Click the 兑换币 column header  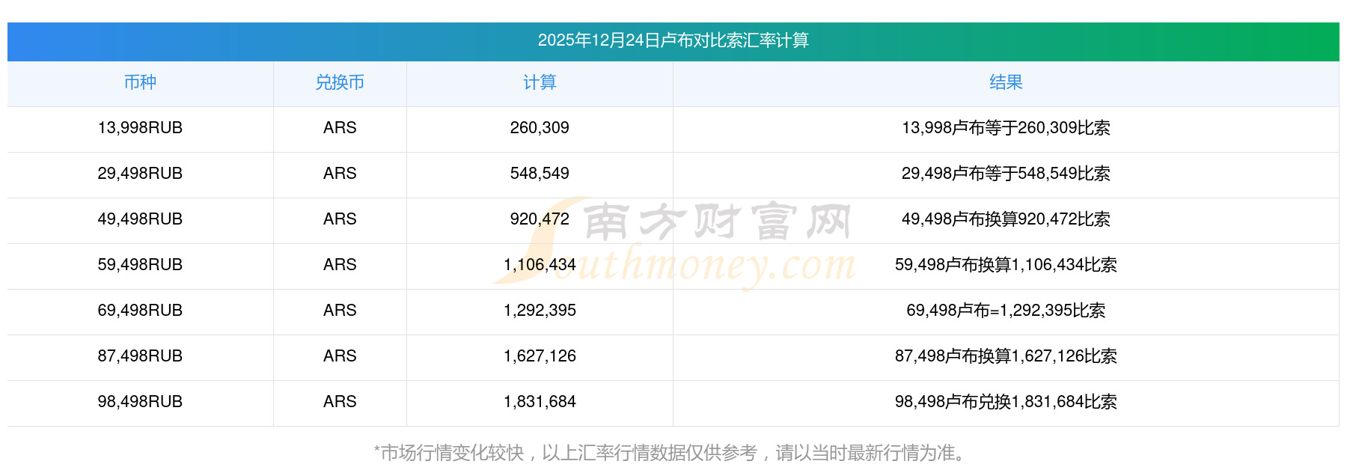point(340,82)
